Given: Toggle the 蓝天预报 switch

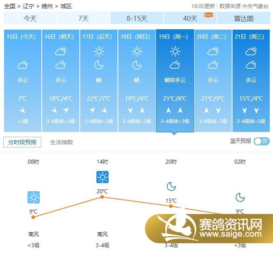Looking at the screenshot, I should pos(261,141).
